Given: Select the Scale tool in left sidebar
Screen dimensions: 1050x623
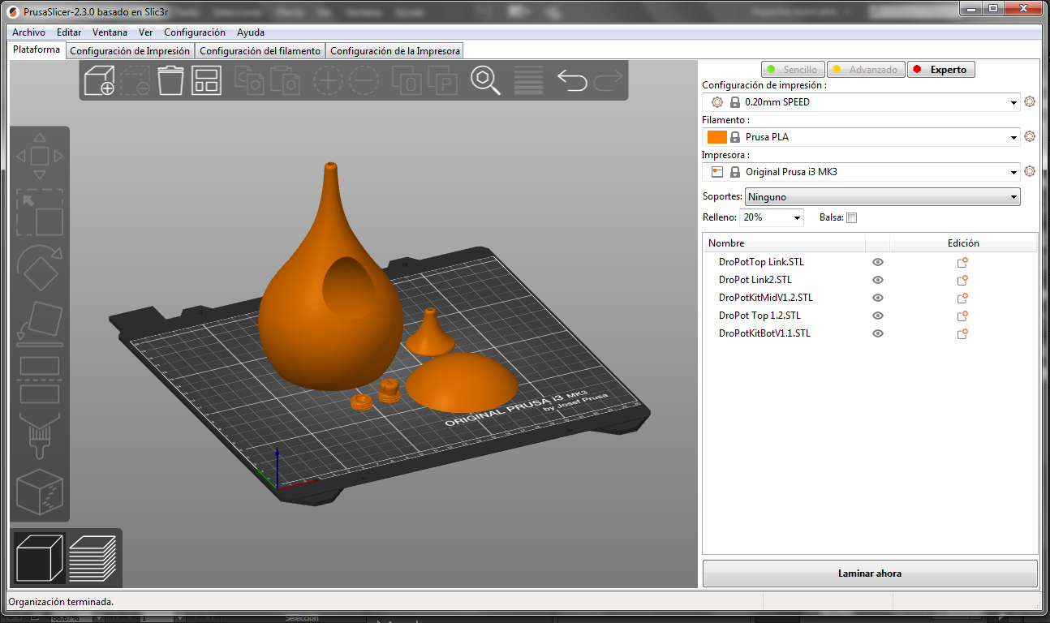Looking at the screenshot, I should [x=40, y=213].
